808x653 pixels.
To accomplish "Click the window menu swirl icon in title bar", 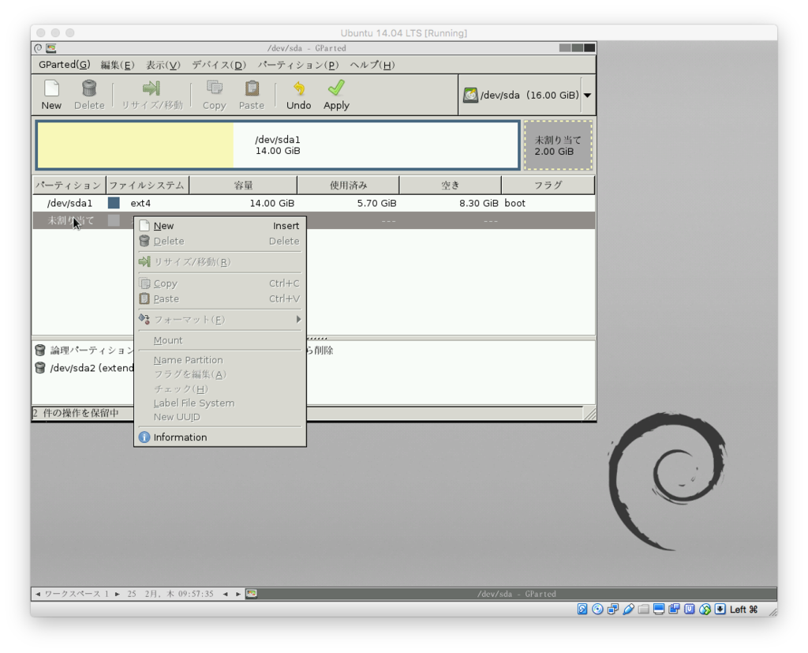I will point(38,48).
